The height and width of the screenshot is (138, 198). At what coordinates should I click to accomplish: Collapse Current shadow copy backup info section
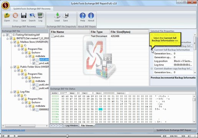pyautogui.click(x=152, y=69)
